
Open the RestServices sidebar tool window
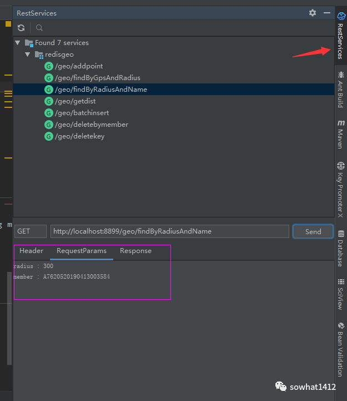(340, 36)
